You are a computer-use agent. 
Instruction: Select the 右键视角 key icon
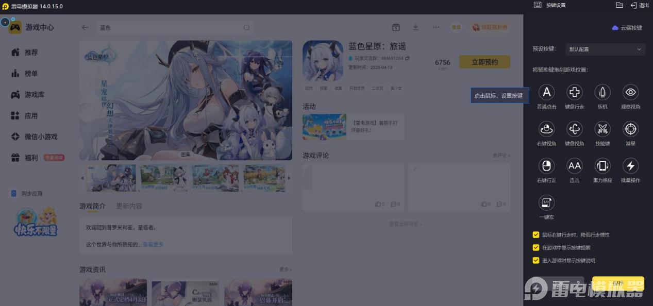click(546, 129)
